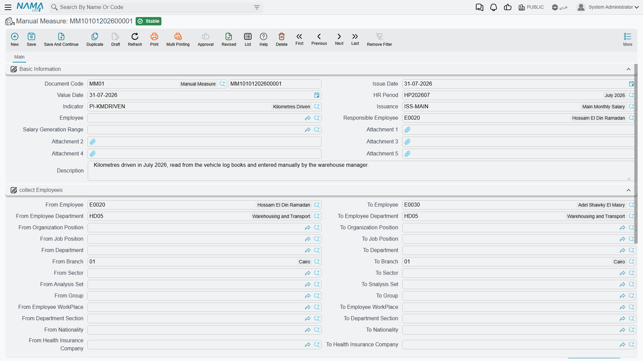Screen dimensions: 643x361
Task: Open lookup for From Branch field
Action: [x=317, y=262]
